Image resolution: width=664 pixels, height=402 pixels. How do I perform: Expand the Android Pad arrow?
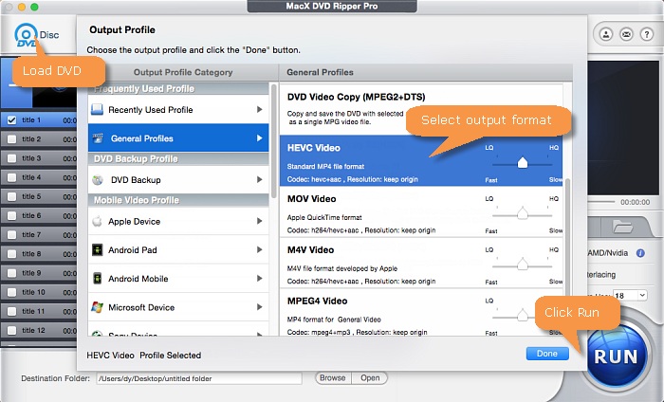(x=259, y=249)
